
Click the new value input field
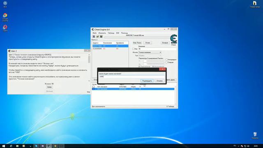point(131,76)
